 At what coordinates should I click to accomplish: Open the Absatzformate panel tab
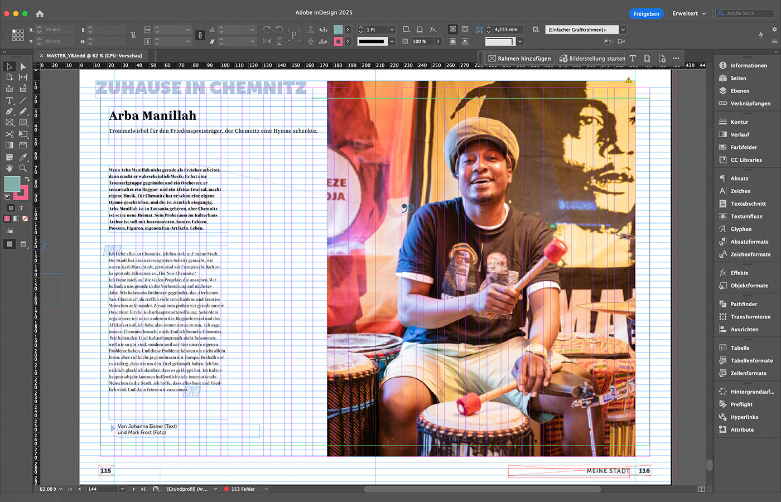[x=749, y=242]
